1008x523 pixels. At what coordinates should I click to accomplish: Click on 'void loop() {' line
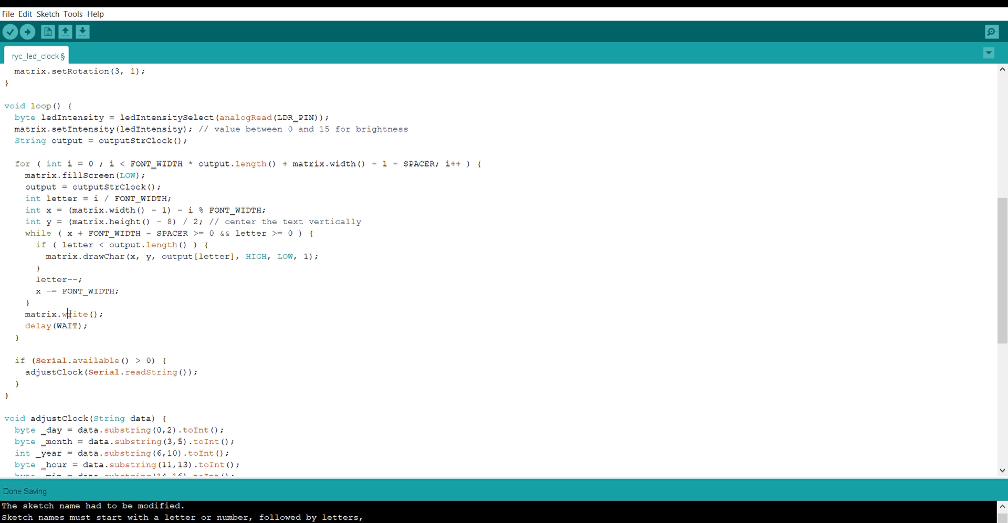(x=38, y=106)
